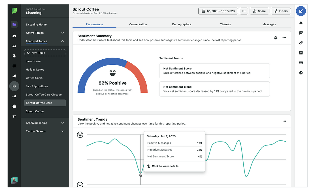This screenshot has width=317, height=196.
Task: Expand the Twitter Search section
Action: 45,131
